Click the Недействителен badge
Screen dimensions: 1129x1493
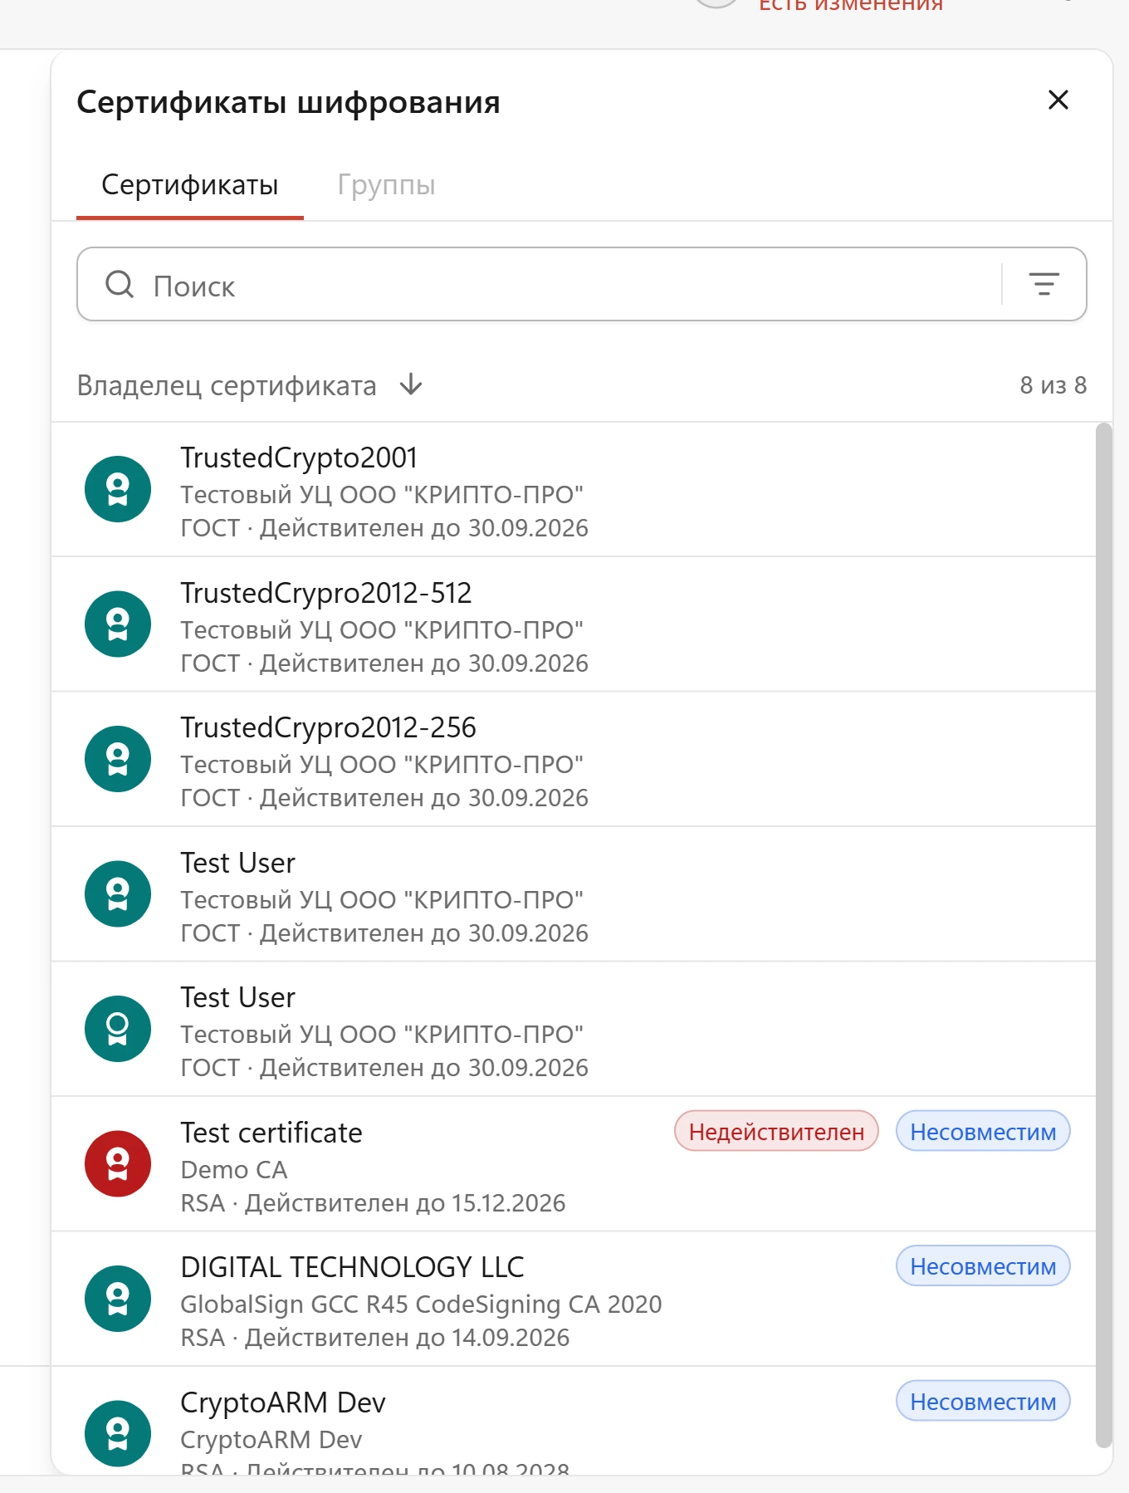point(776,1131)
